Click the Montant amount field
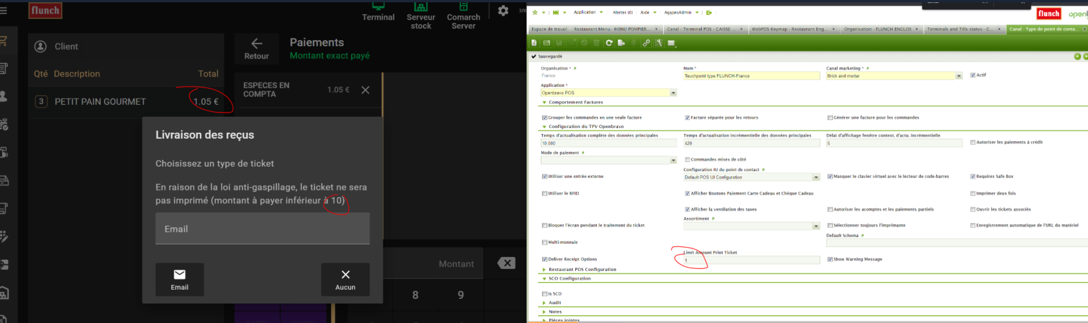Image resolution: width=1088 pixels, height=323 pixels. (x=434, y=264)
